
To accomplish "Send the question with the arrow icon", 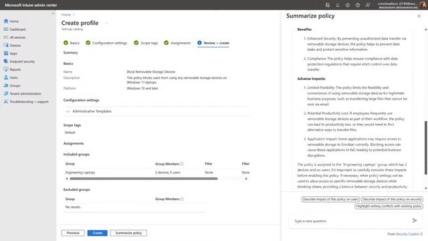I will (415, 220).
